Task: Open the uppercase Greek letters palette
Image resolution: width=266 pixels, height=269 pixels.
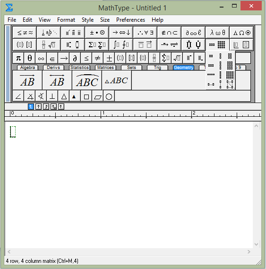Action: pyautogui.click(x=241, y=33)
